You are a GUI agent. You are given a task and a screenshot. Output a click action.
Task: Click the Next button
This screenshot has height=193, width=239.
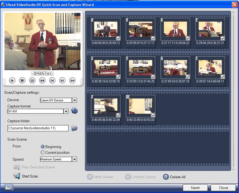click(x=195, y=188)
